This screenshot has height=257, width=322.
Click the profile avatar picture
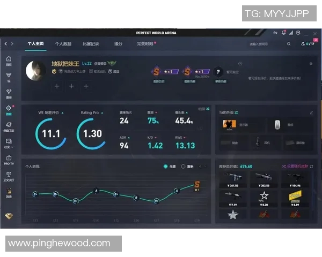coord(36,71)
